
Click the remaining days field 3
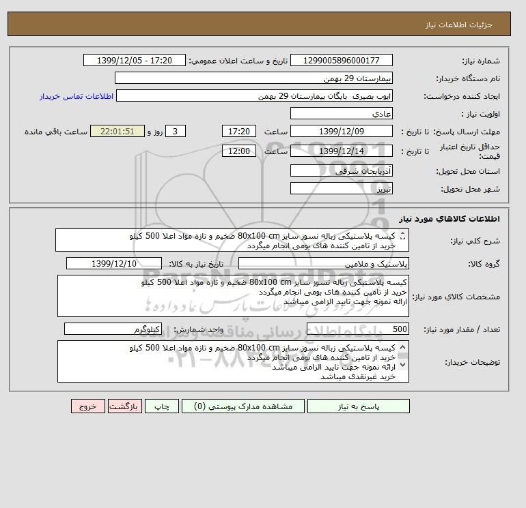click(175, 132)
